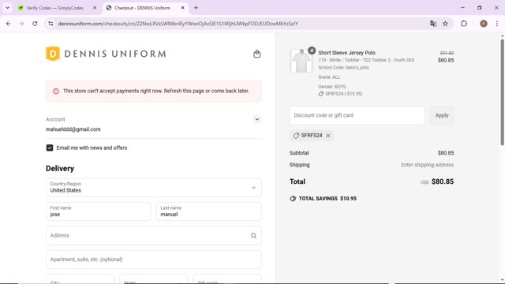Click the translate page icon
This screenshot has width=505, height=284.
[433, 24]
